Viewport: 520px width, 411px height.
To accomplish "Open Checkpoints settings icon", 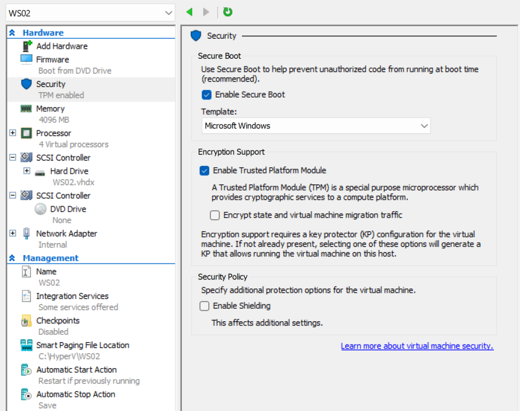I will tap(26, 321).
